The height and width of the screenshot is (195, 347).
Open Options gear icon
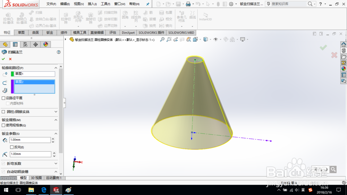pyautogui.click(x=231, y=4)
